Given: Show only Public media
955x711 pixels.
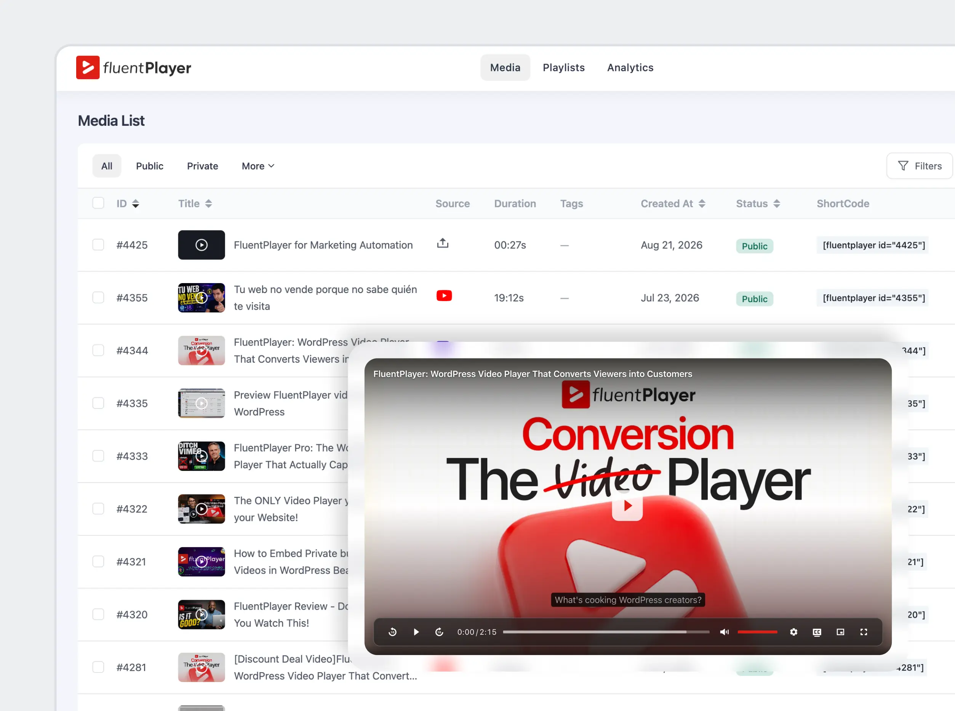Looking at the screenshot, I should (150, 166).
